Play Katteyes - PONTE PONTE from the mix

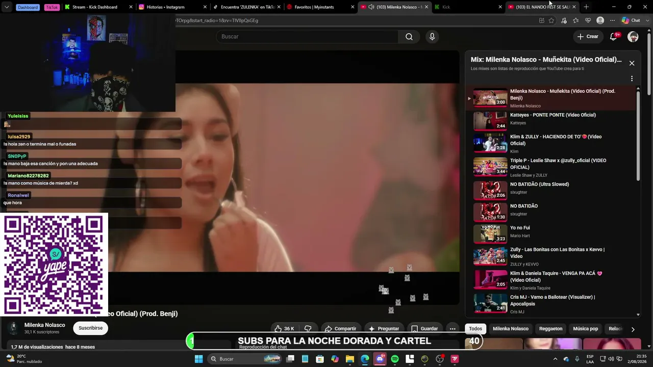point(552,121)
